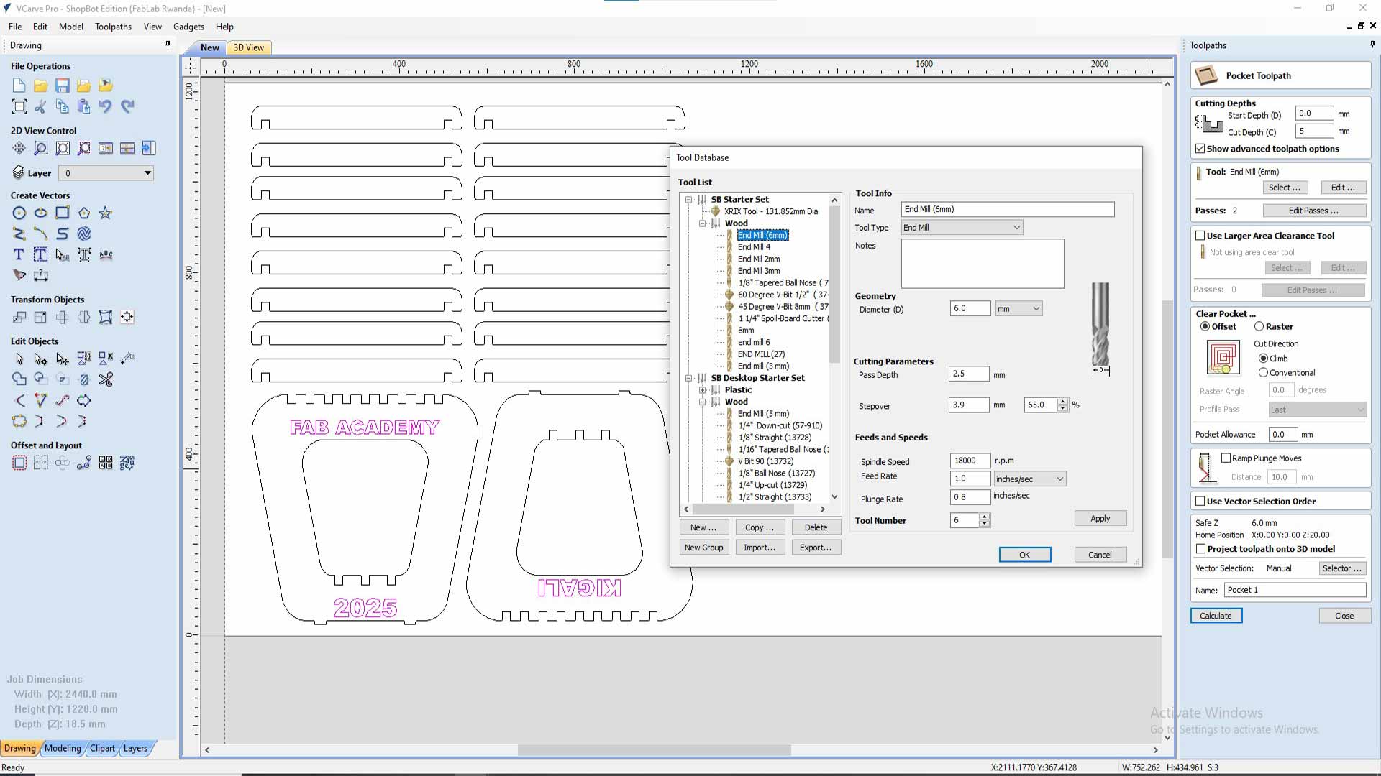
Task: Click the Pass Depth input field
Action: click(x=969, y=374)
